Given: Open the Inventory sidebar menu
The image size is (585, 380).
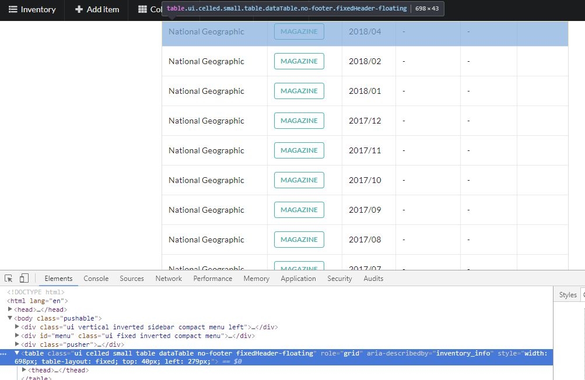Looking at the screenshot, I should click(32, 9).
